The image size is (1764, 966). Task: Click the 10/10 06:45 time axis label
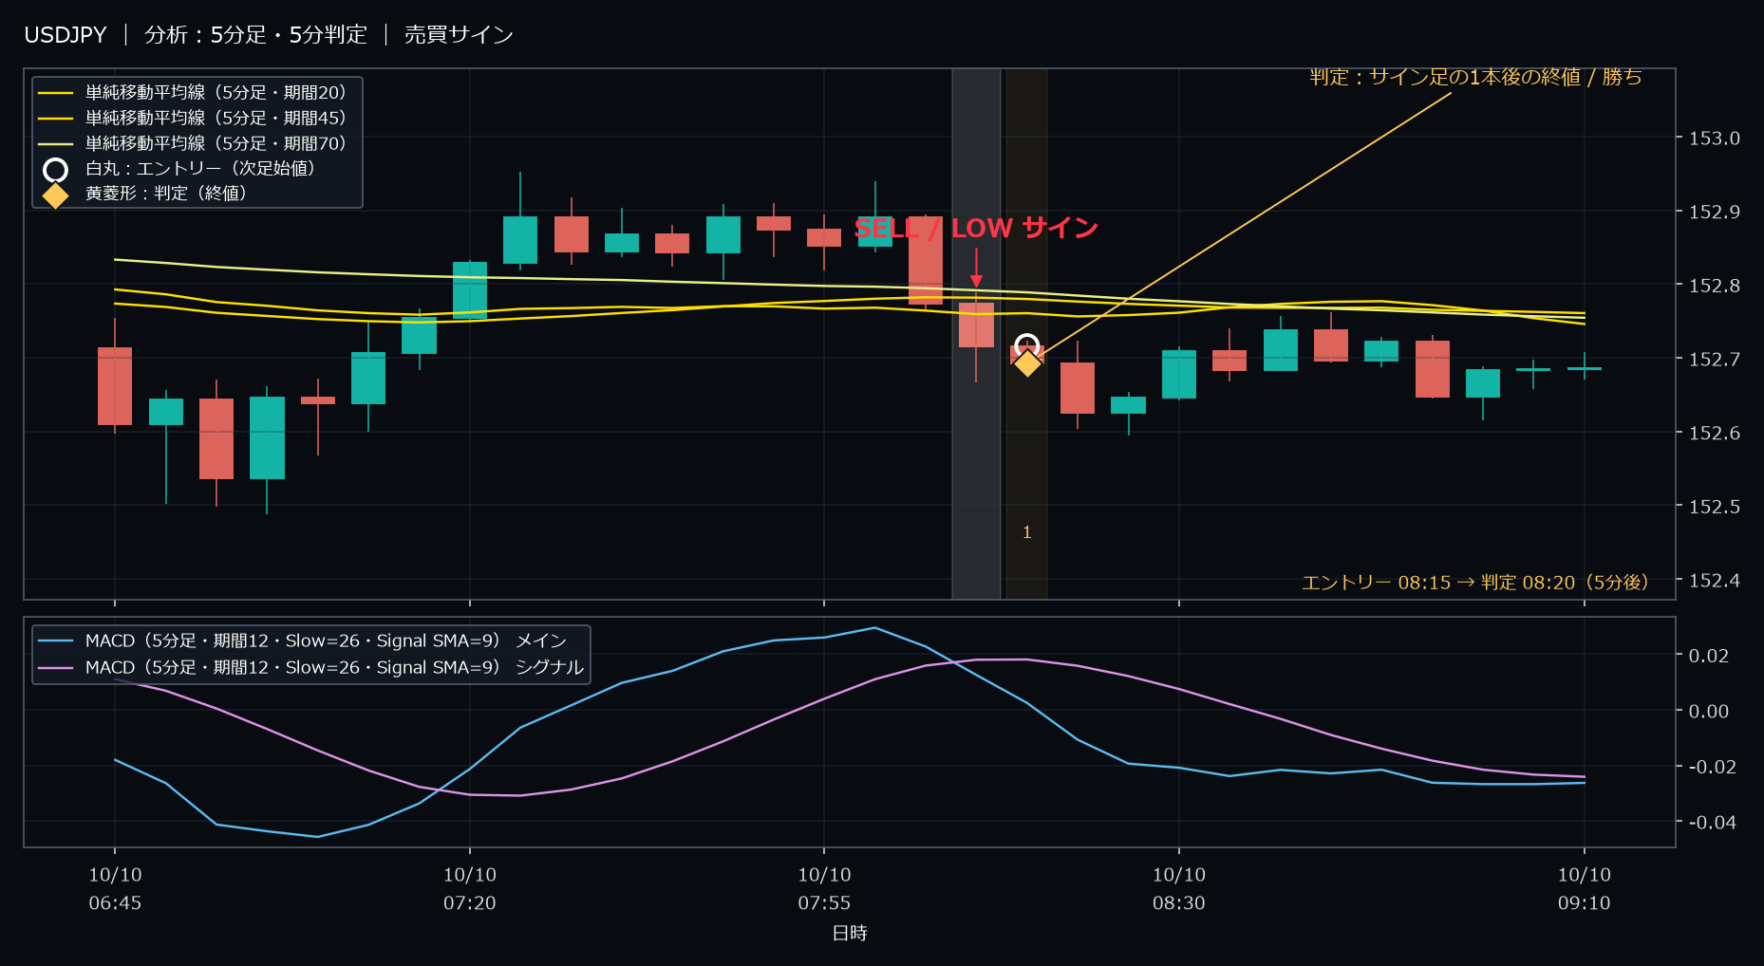pos(115,888)
